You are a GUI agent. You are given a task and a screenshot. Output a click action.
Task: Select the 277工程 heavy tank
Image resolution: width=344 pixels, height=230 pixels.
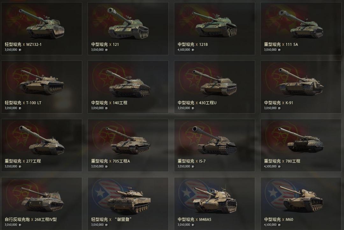click(42, 145)
